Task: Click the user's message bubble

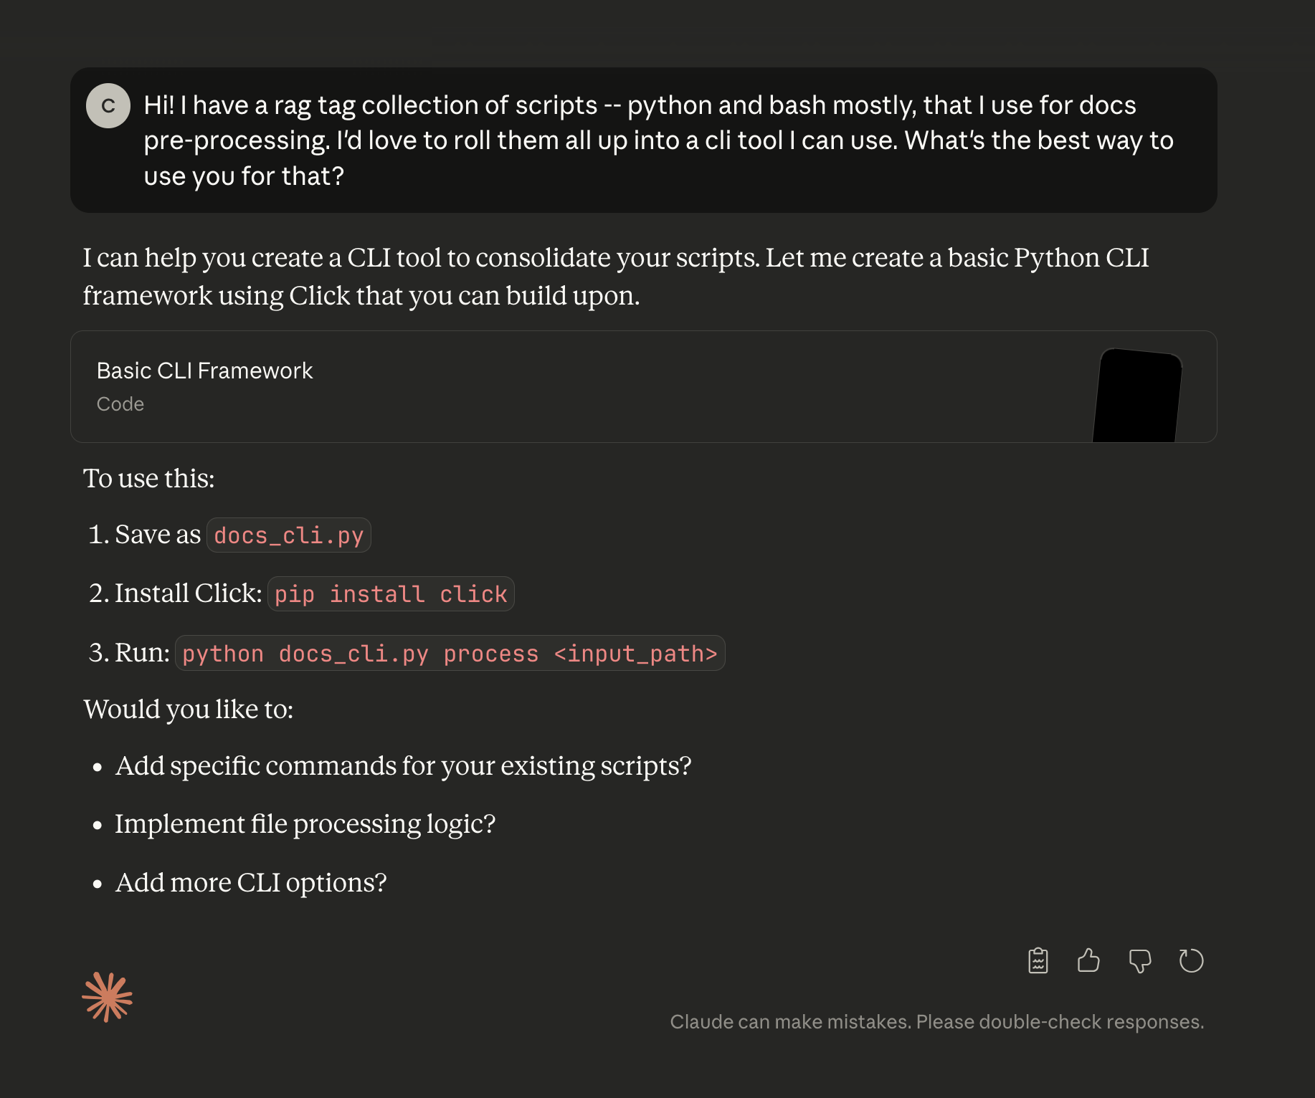Action: pyautogui.click(x=643, y=140)
